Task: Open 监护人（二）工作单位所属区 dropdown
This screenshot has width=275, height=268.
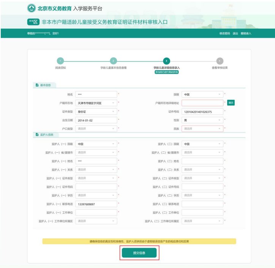Action: pyautogui.click(x=202, y=221)
